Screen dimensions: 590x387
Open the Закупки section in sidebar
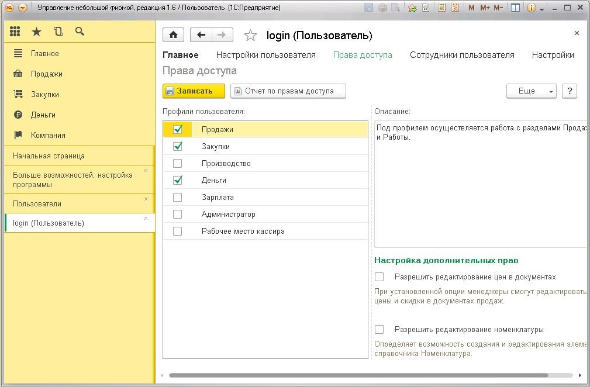click(x=45, y=94)
